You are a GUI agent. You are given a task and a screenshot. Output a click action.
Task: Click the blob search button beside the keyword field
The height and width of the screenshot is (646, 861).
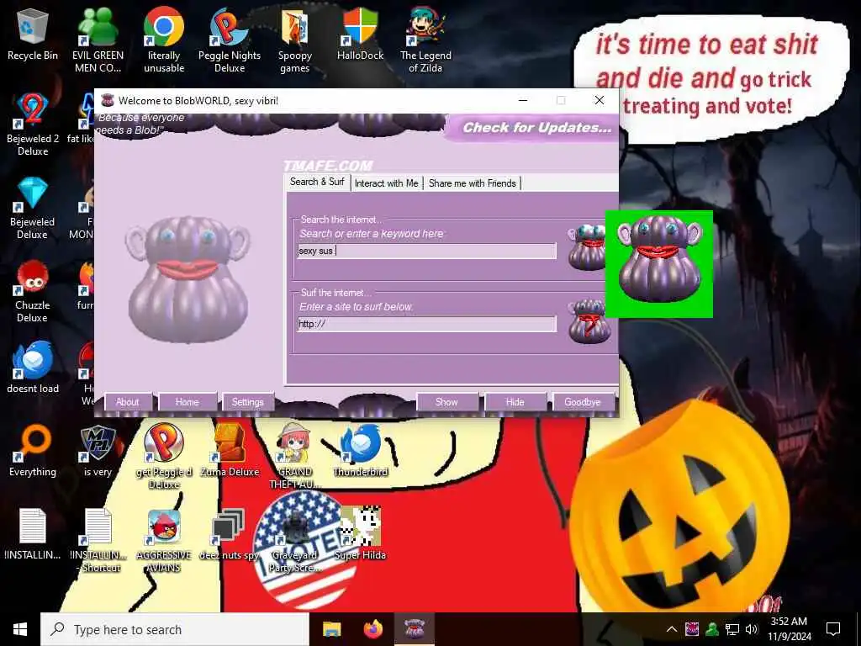pyautogui.click(x=586, y=247)
